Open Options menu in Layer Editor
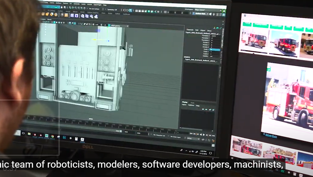Screen dimensions: 313x177 [x=191, y=105]
